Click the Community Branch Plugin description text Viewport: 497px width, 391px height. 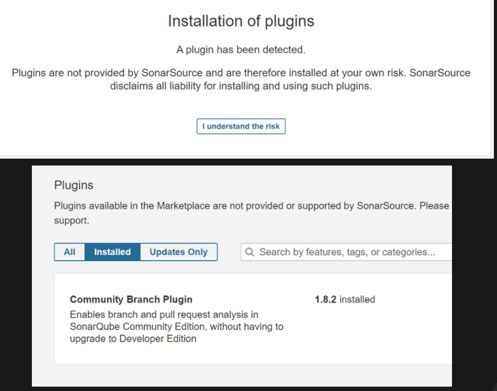click(x=176, y=327)
